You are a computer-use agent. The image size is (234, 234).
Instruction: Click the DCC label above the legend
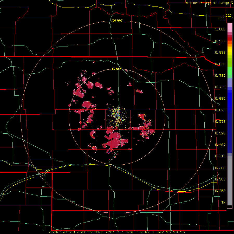point(229,16)
